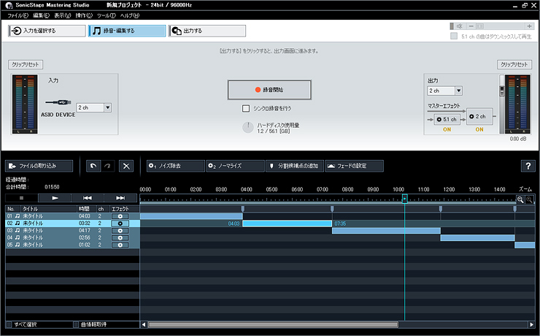Open the help question mark button

click(528, 166)
